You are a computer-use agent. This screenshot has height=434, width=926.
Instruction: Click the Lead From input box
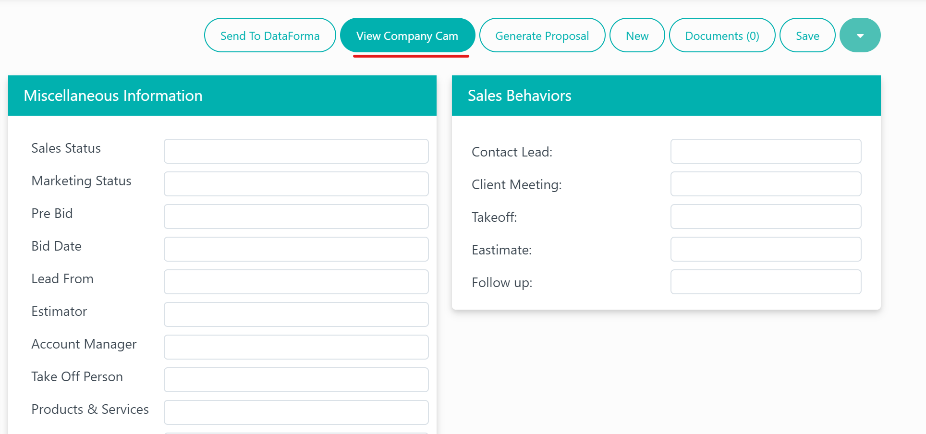[296, 282]
